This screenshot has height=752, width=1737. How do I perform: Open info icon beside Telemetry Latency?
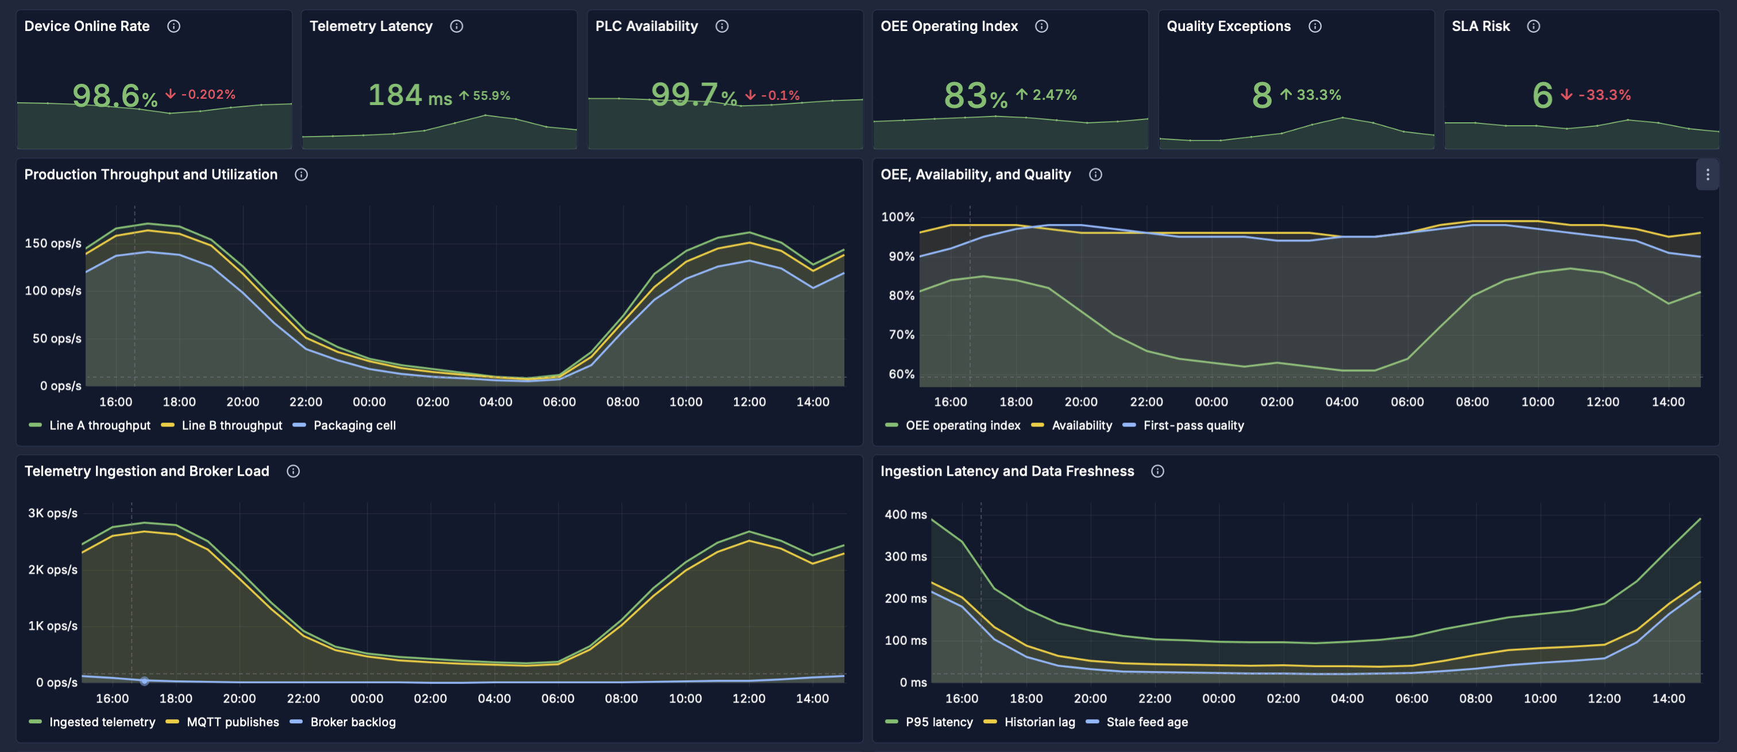coord(457,26)
